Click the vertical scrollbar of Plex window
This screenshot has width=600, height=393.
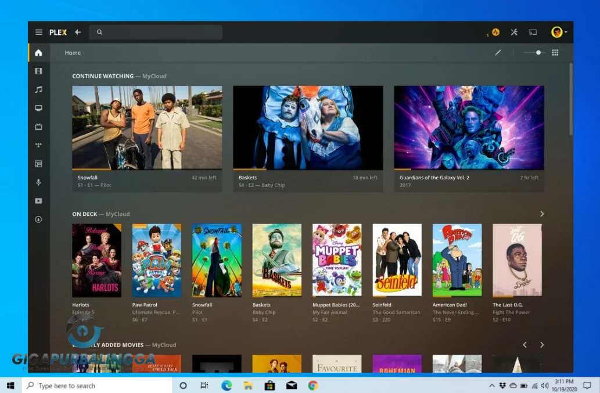[571, 99]
